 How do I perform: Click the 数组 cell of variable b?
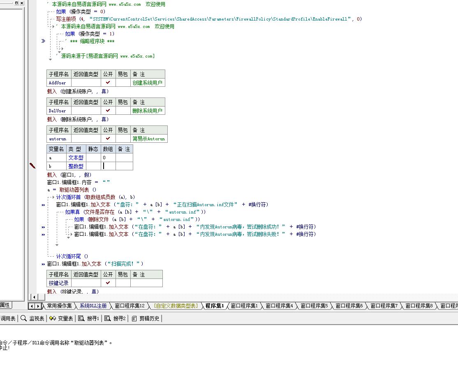click(x=108, y=166)
